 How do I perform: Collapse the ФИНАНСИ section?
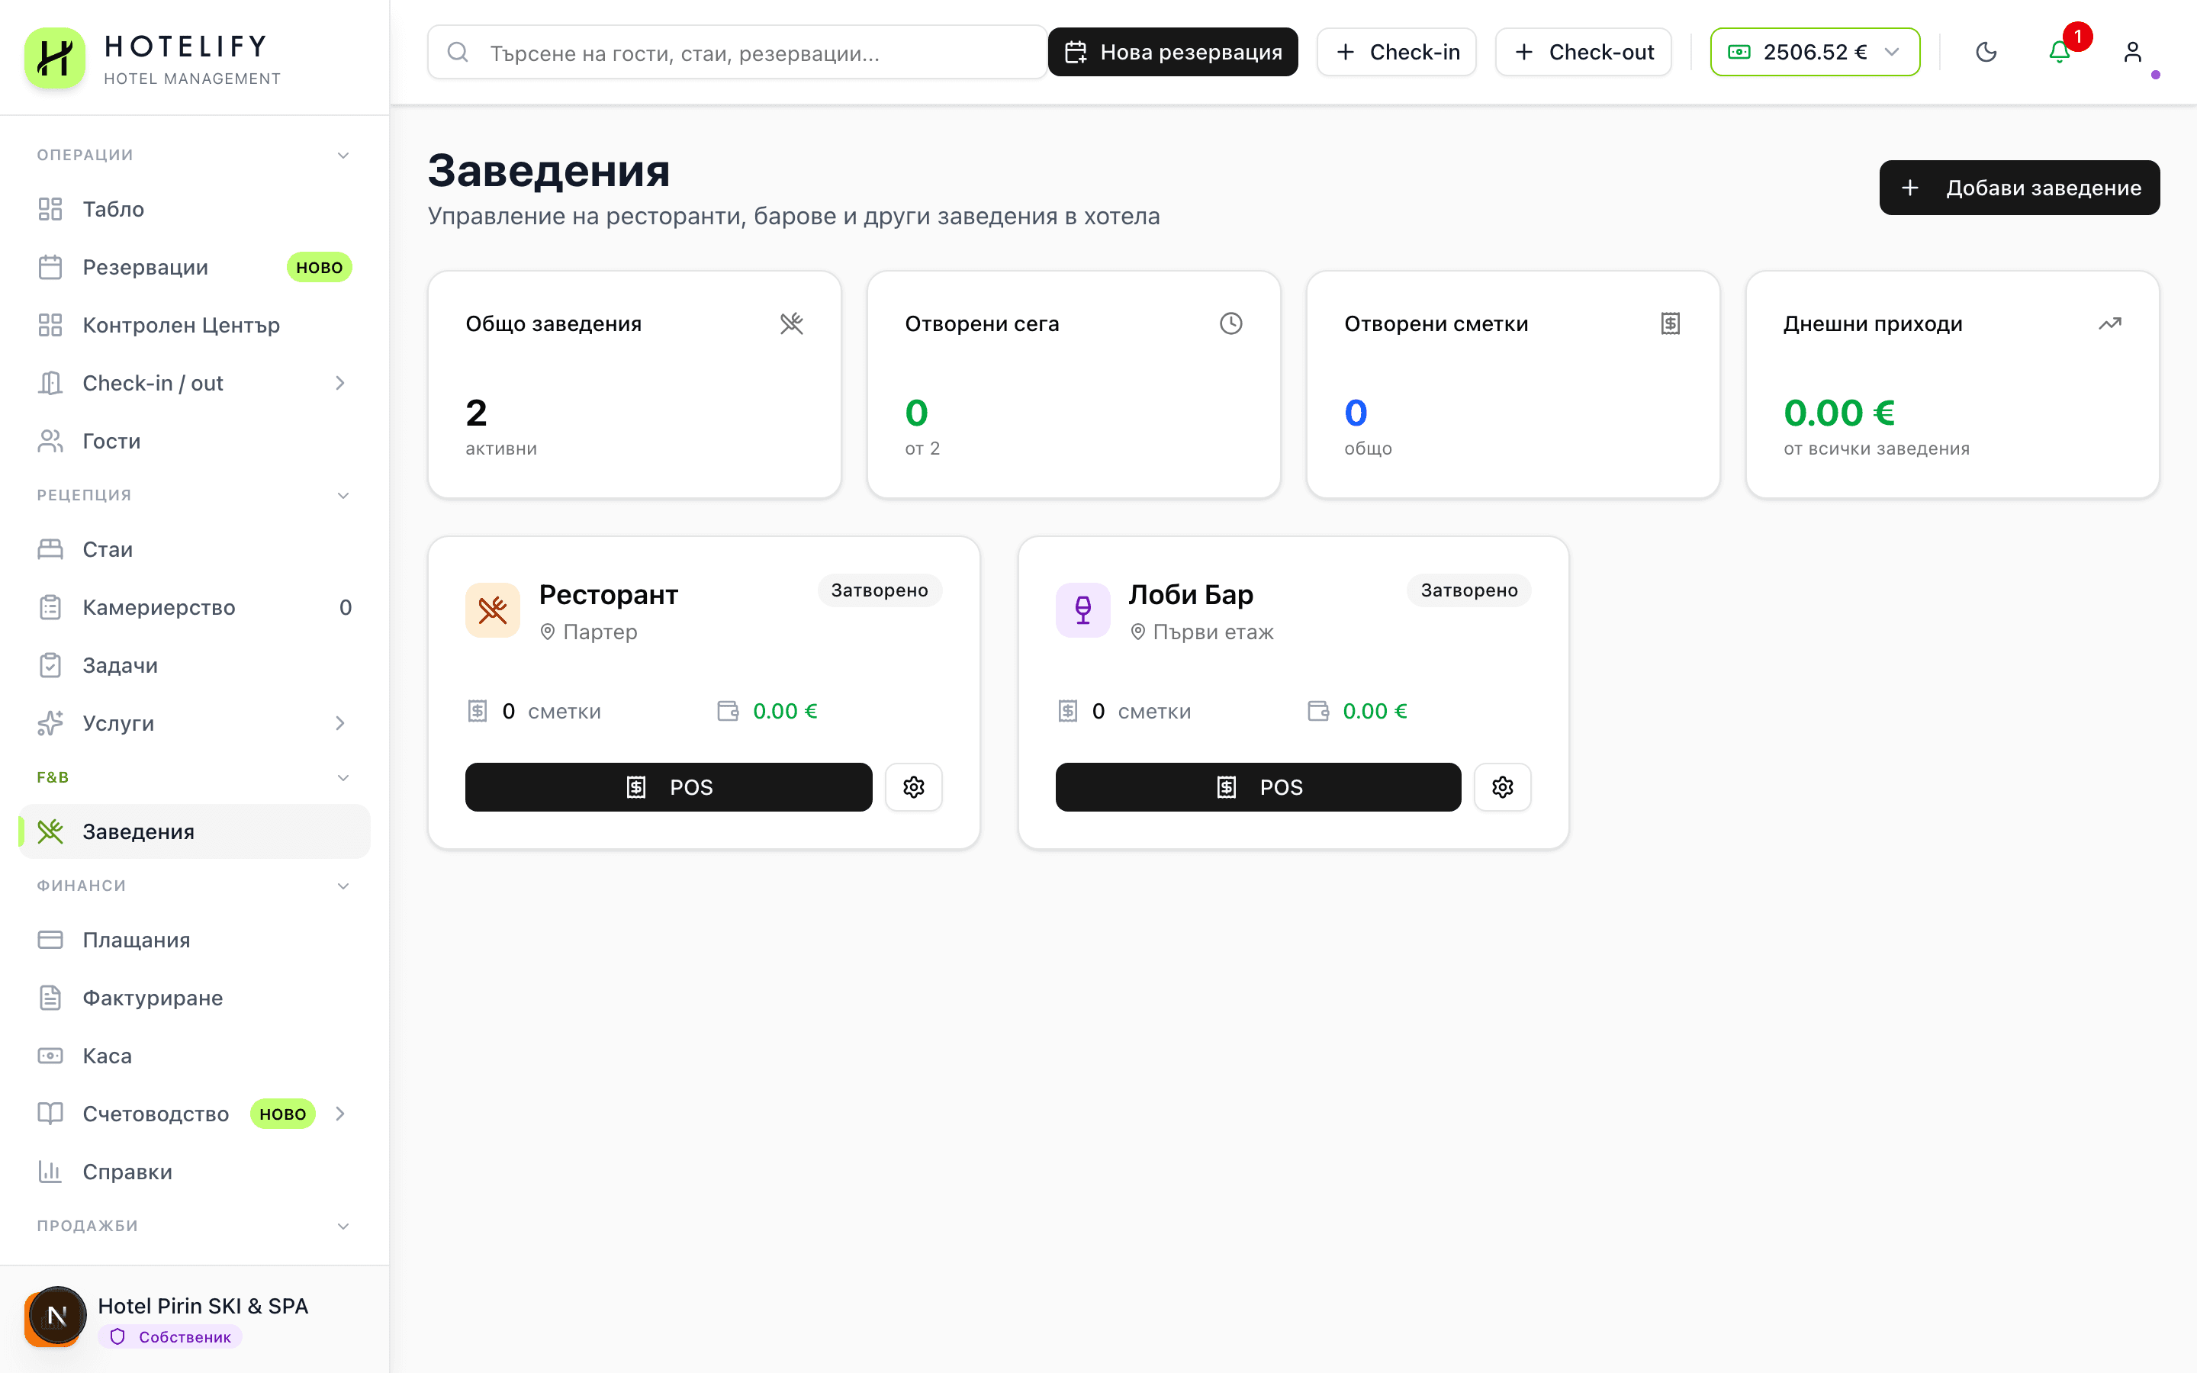point(343,886)
